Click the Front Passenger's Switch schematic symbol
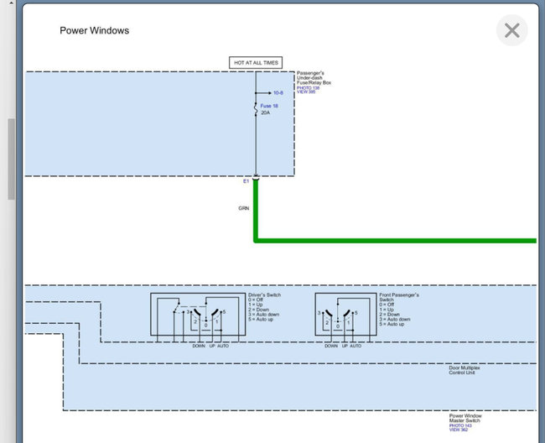Screen dimensions: 545x443 [x=345, y=315]
